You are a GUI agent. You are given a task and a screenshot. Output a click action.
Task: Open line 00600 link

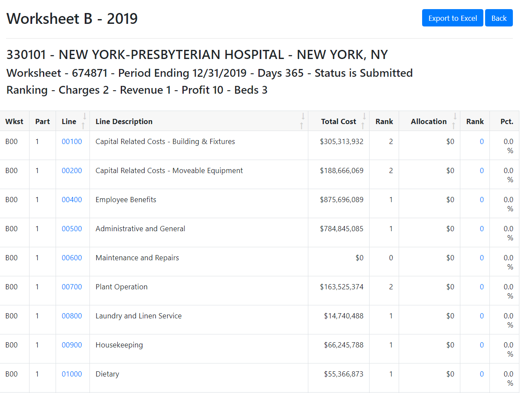72,258
